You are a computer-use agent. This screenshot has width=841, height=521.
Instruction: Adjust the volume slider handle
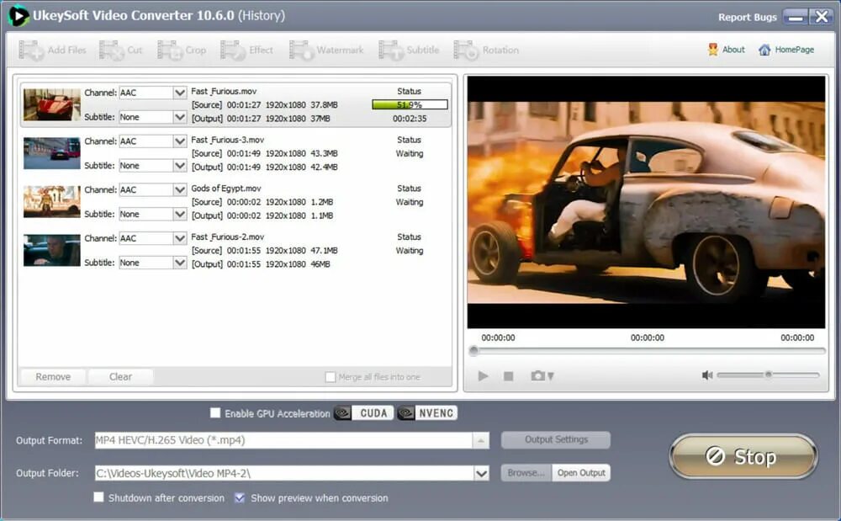(x=768, y=375)
